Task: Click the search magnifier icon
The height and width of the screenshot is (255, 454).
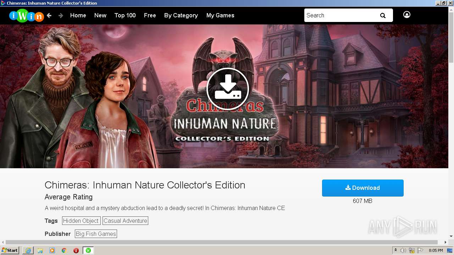Action: point(383,15)
